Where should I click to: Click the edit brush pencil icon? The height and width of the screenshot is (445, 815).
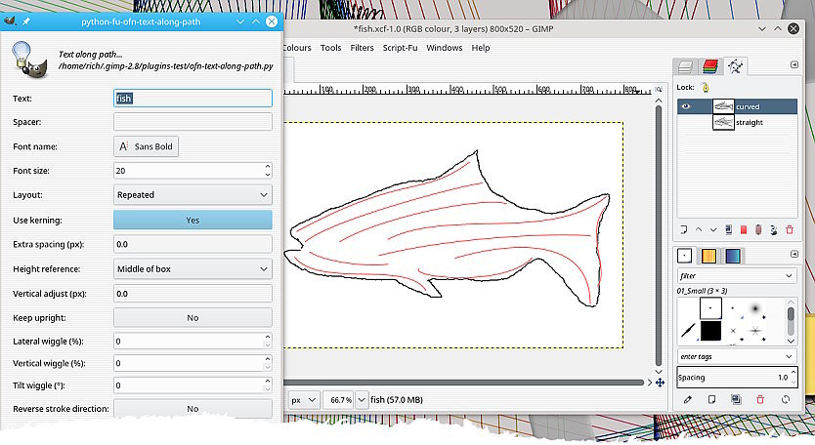pos(686,399)
